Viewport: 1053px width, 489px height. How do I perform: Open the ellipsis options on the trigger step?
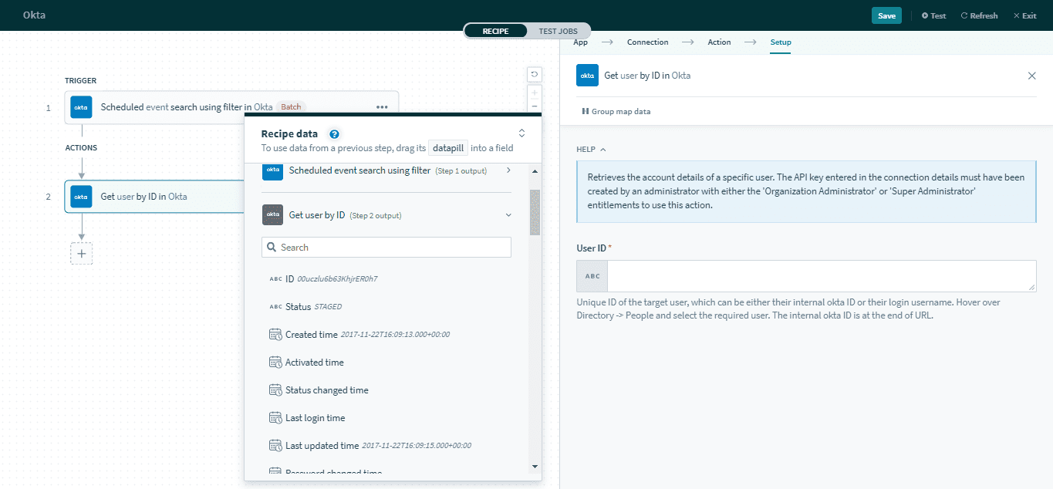click(x=382, y=107)
